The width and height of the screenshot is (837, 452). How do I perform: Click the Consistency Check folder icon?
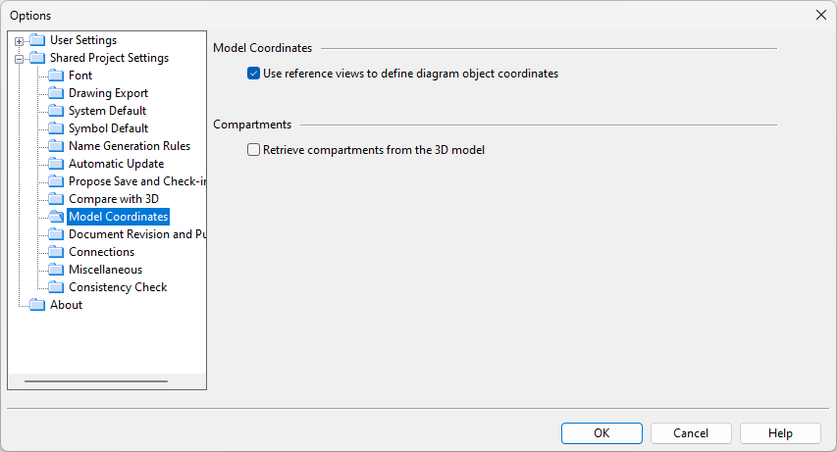point(56,287)
